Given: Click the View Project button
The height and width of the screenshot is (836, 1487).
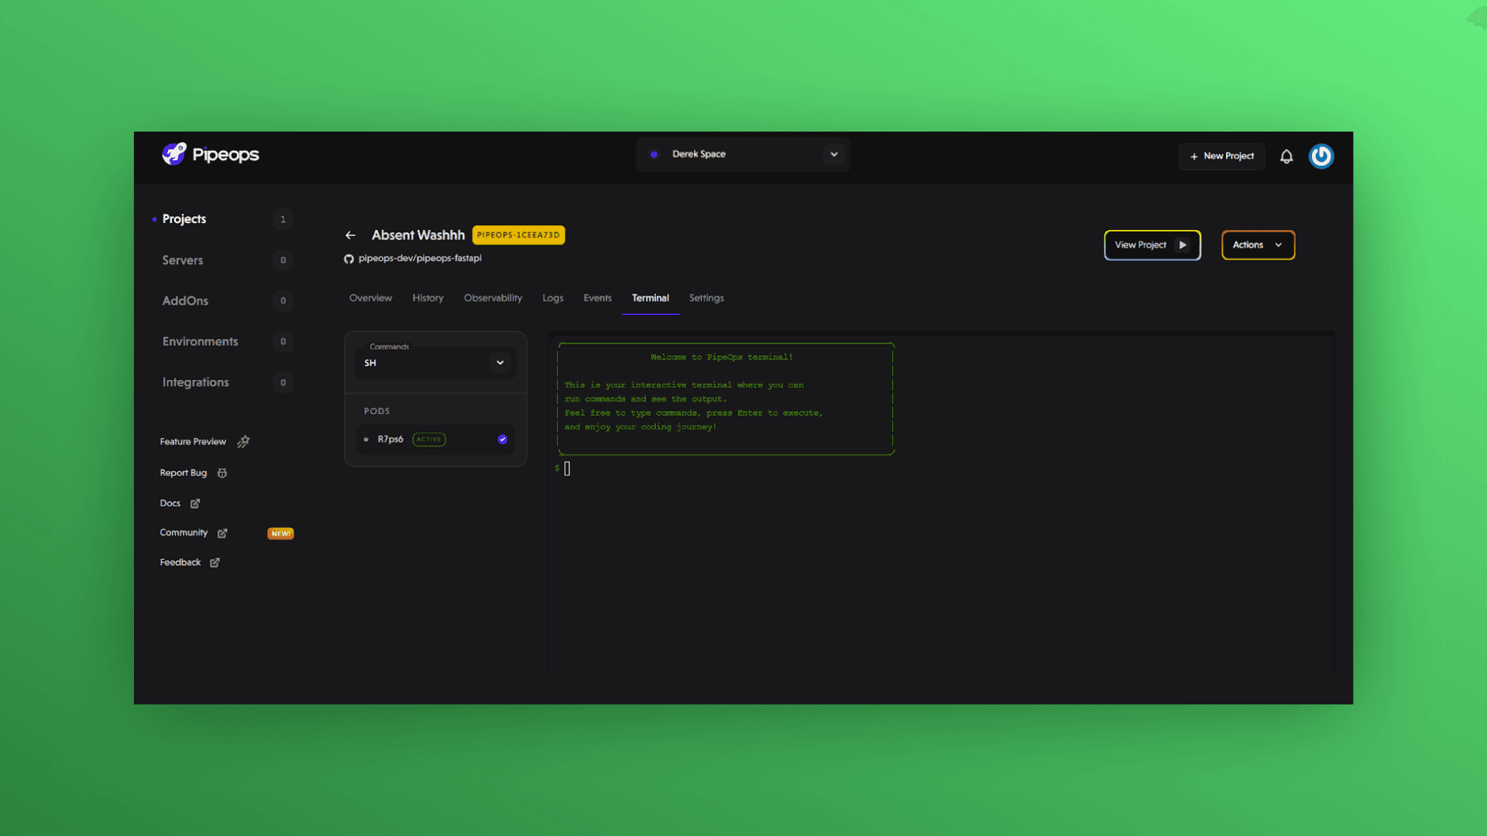Looking at the screenshot, I should (x=1152, y=245).
